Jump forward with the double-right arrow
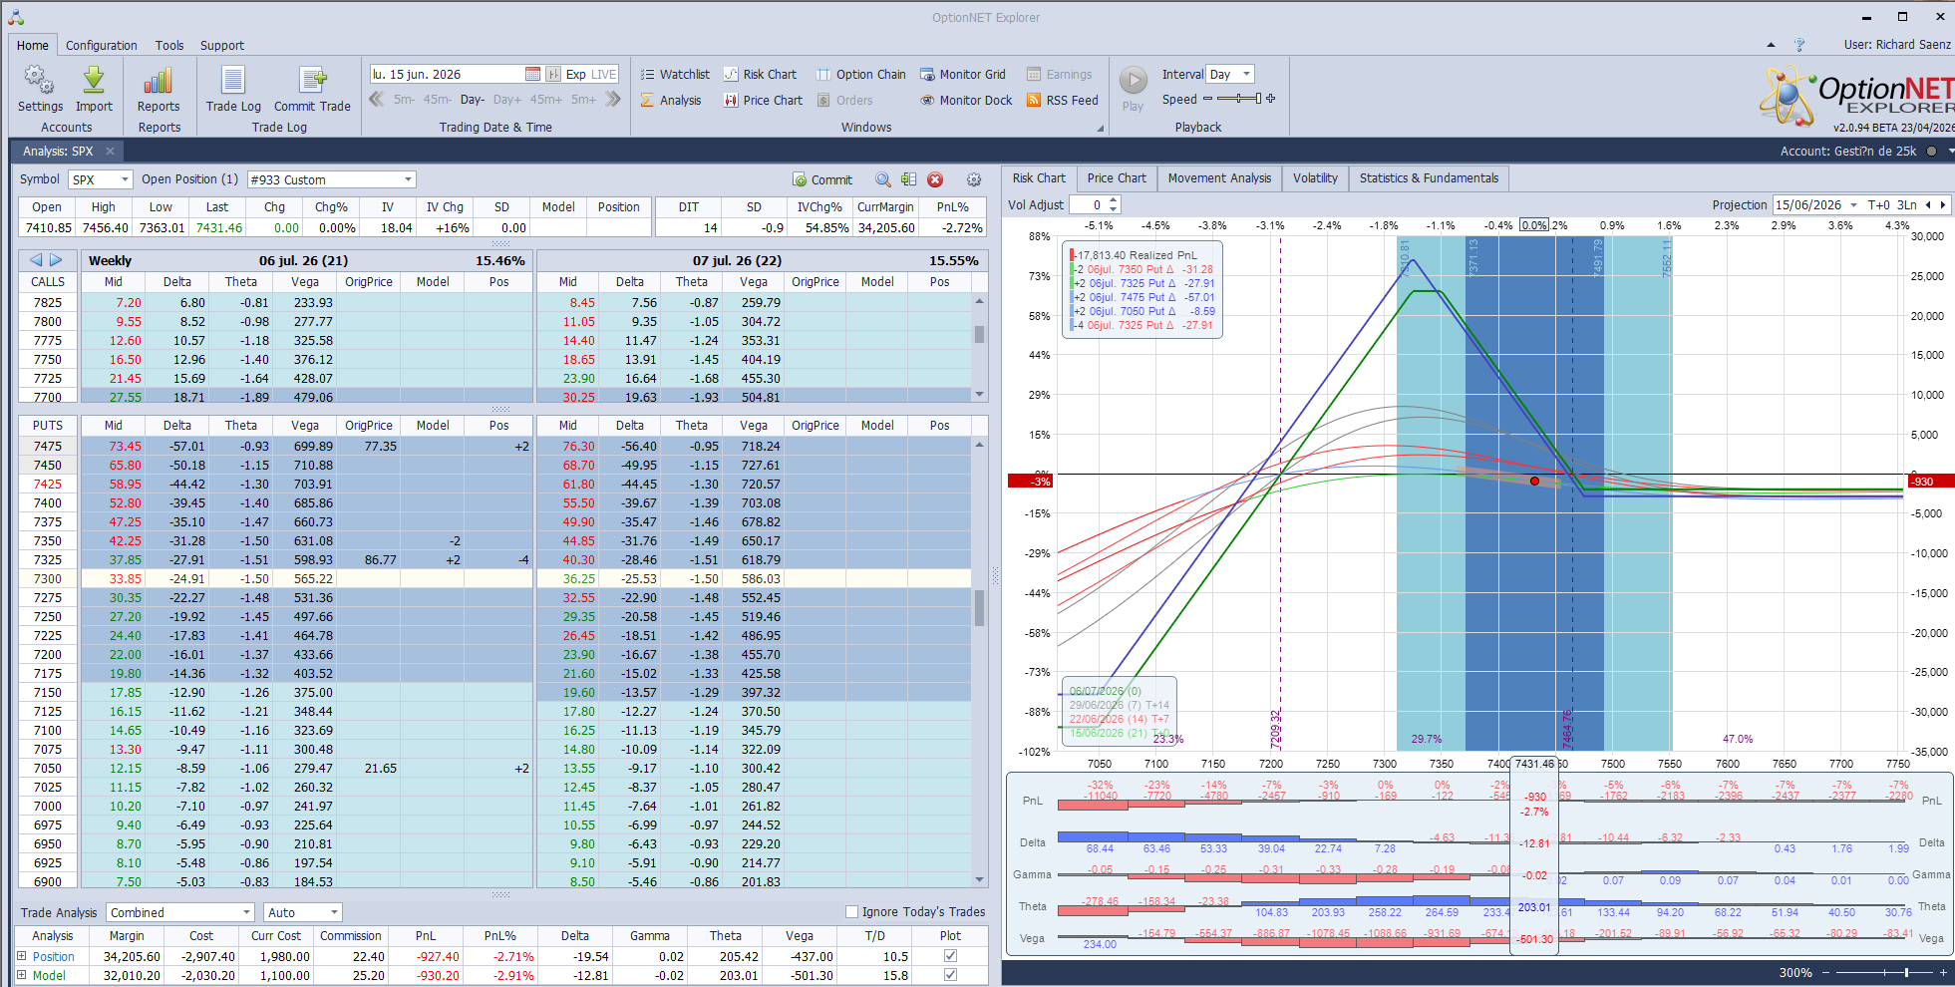 (613, 99)
